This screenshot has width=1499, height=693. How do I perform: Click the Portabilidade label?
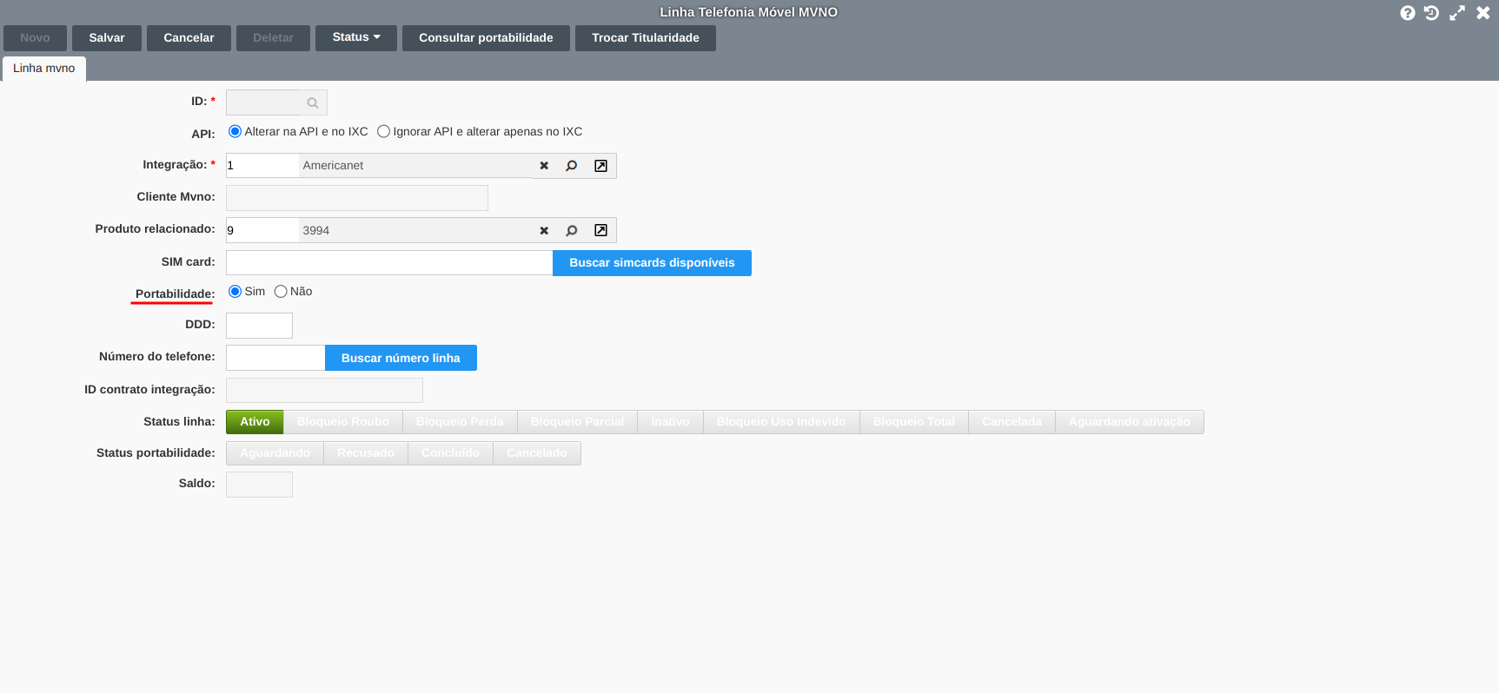click(175, 294)
